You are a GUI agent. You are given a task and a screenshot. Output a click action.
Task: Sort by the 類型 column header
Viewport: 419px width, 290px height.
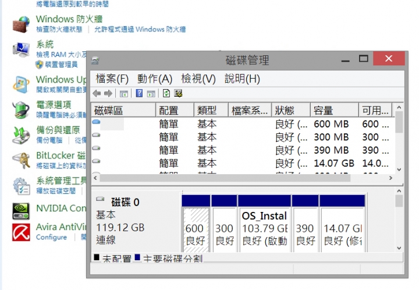[x=211, y=110]
